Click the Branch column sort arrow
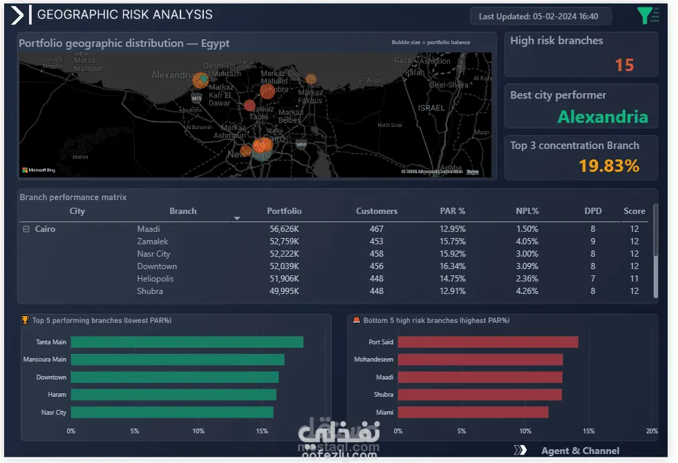 [x=236, y=218]
